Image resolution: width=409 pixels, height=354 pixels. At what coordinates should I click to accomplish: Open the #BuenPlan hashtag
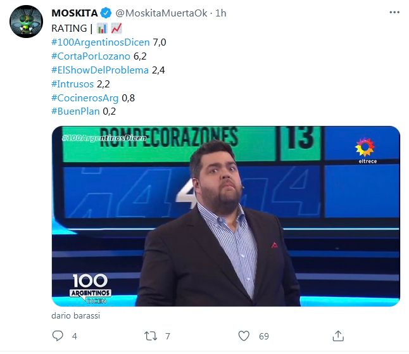[x=75, y=111]
